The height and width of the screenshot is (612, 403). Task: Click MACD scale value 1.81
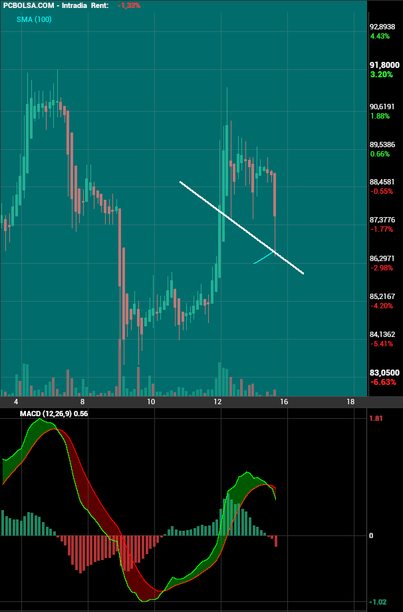[x=376, y=418]
